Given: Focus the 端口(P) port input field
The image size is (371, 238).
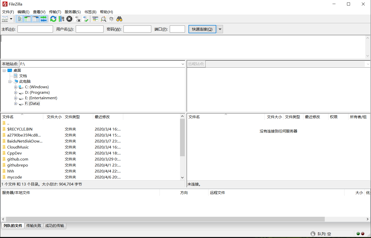Looking at the screenshot, I should click(x=177, y=29).
